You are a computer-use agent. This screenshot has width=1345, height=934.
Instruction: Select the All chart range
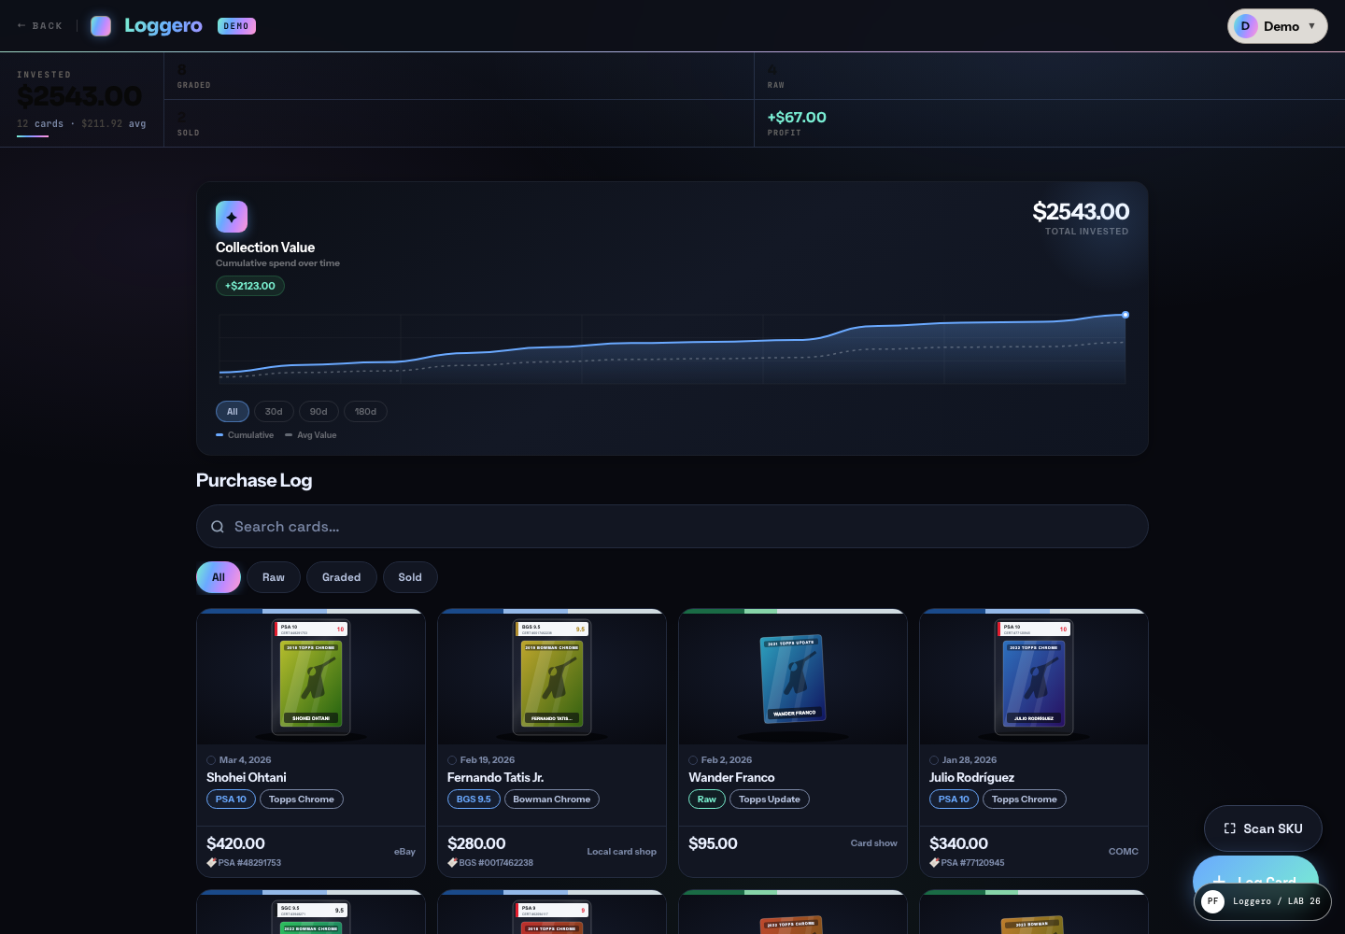click(233, 411)
